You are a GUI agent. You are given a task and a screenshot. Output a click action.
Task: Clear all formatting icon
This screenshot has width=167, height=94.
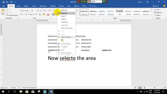50,10
